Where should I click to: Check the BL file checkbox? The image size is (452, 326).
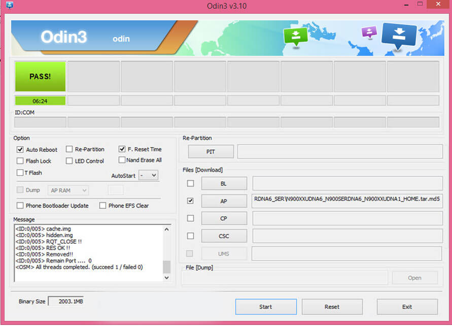[190, 183]
